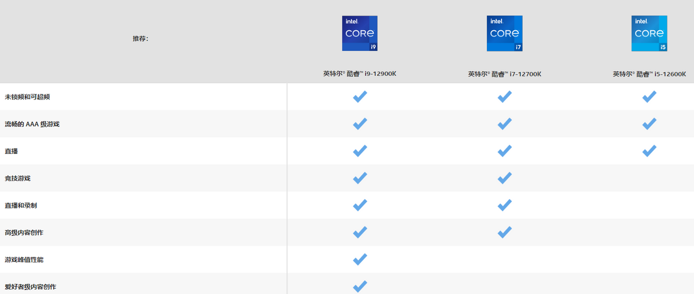Image resolution: width=694 pixels, height=294 pixels.
Task: Click i7 checkmark in 直播 row
Action: click(x=504, y=151)
